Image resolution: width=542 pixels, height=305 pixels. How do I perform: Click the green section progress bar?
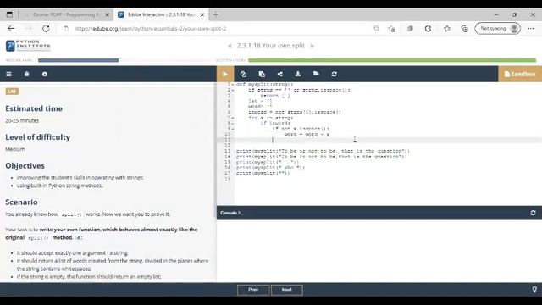click(x=392, y=60)
